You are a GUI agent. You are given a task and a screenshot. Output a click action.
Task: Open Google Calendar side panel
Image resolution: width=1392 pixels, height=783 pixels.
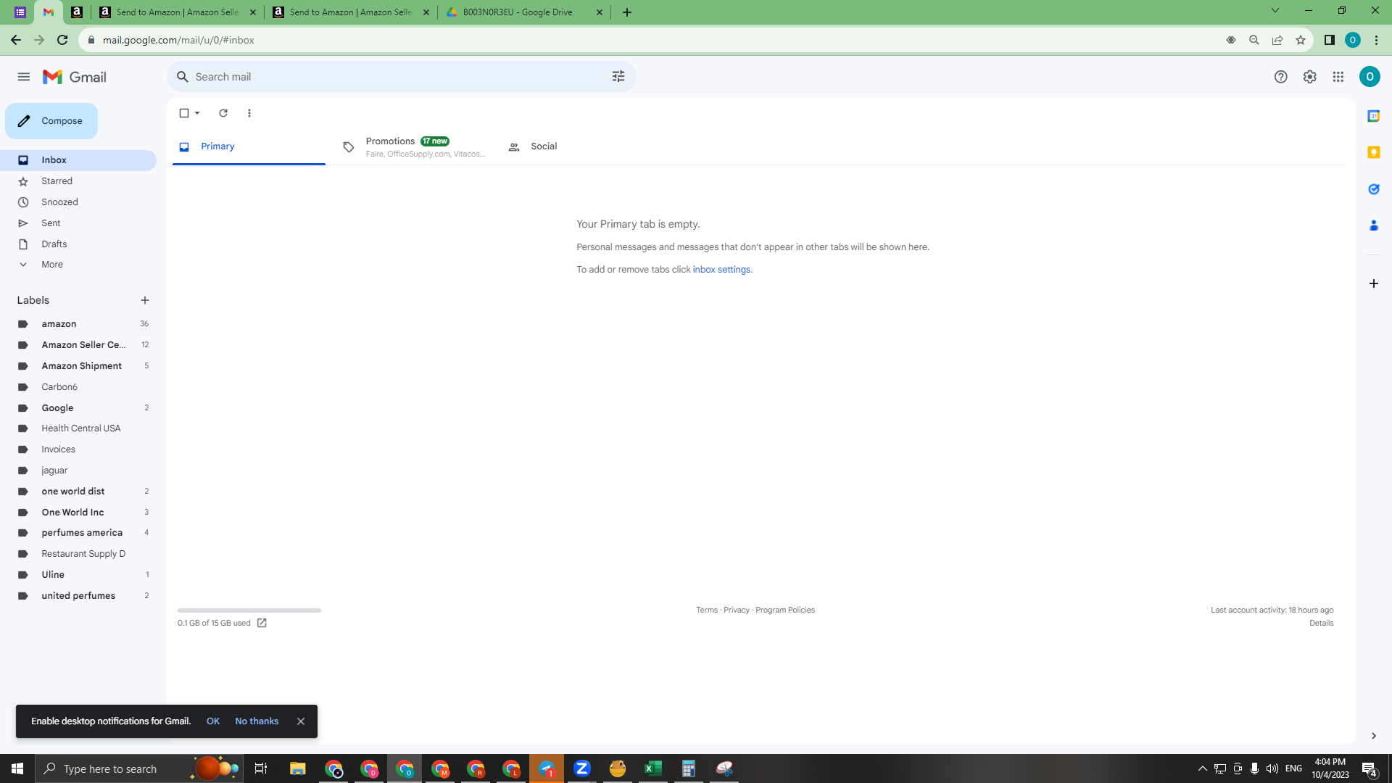pos(1373,116)
